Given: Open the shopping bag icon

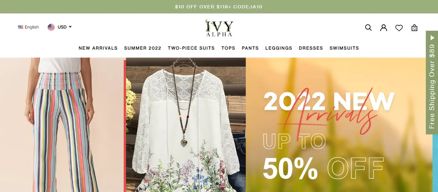Looking at the screenshot, I should pyautogui.click(x=414, y=28).
